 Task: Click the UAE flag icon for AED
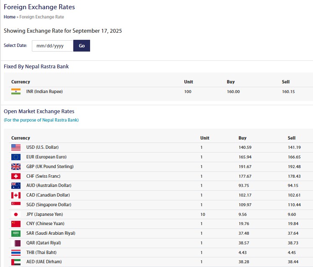point(16,262)
